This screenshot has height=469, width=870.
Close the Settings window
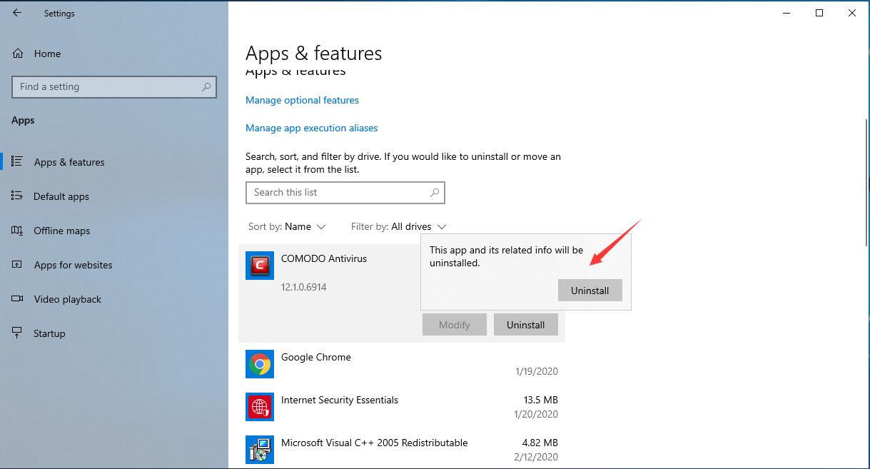(852, 13)
